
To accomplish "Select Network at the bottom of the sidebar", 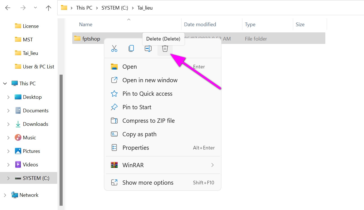I will pos(29,195).
